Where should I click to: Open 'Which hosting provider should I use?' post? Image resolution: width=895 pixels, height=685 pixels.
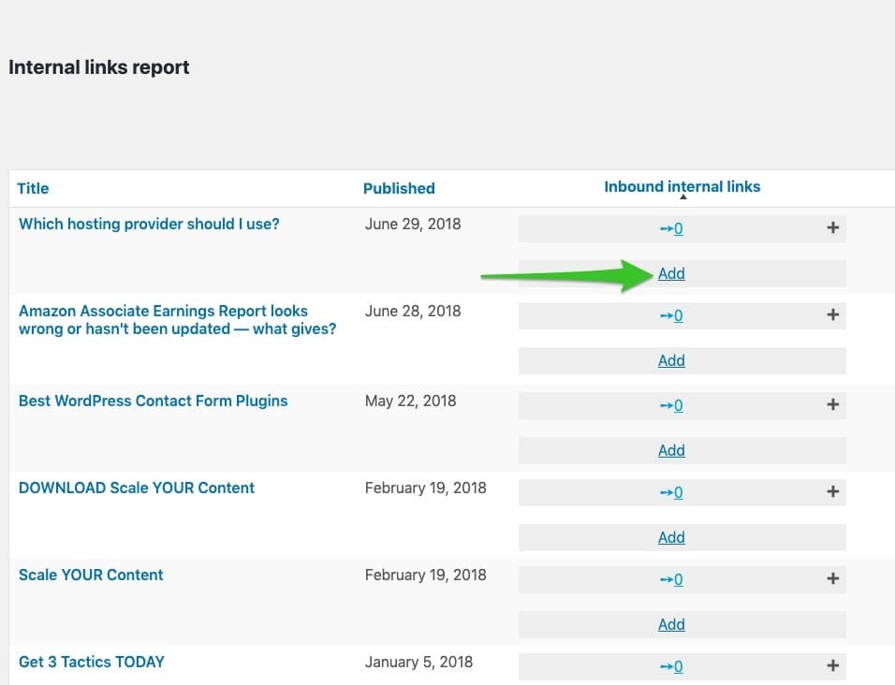pyautogui.click(x=149, y=225)
